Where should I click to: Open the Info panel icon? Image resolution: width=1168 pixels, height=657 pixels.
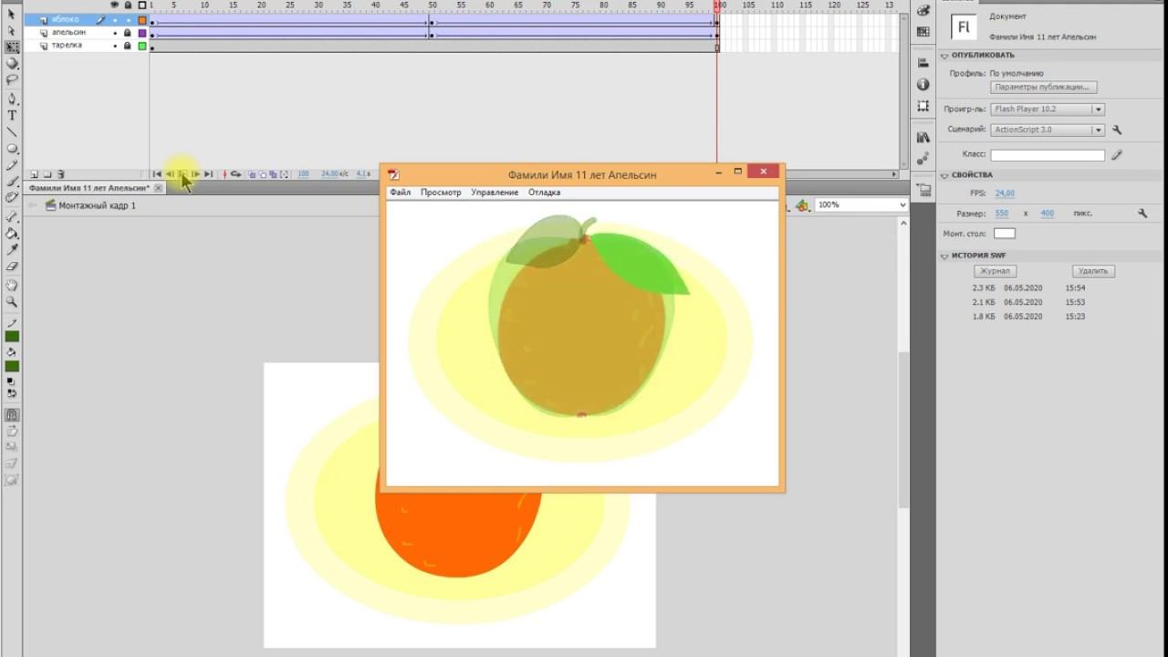[x=923, y=85]
